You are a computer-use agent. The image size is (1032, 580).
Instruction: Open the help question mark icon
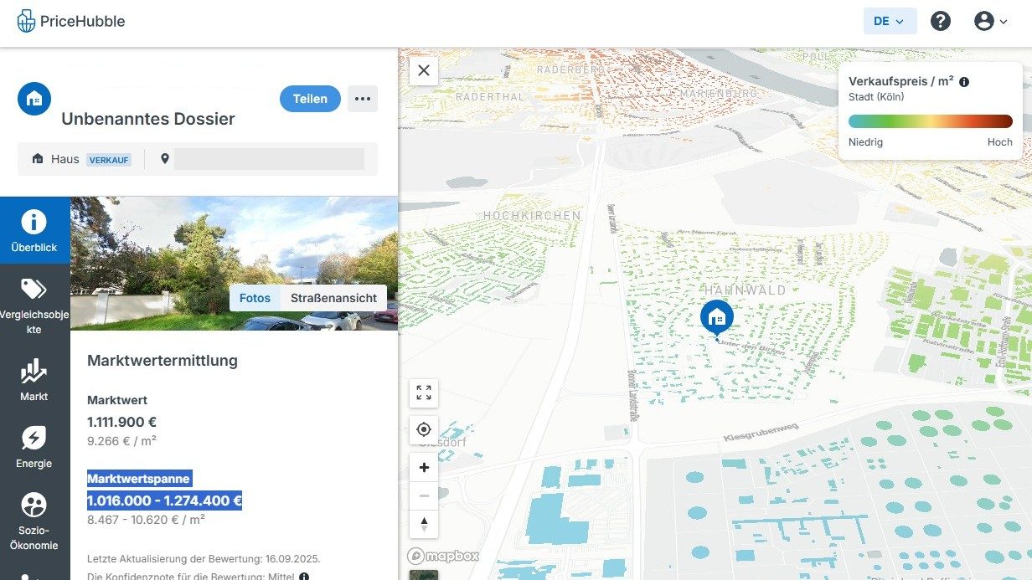click(941, 21)
